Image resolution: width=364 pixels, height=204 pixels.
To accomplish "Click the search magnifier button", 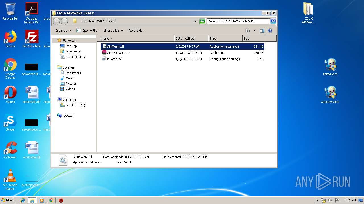I will [x=273, y=21].
